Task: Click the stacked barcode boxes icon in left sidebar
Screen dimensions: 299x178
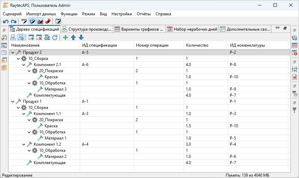Action: click(x=4, y=68)
